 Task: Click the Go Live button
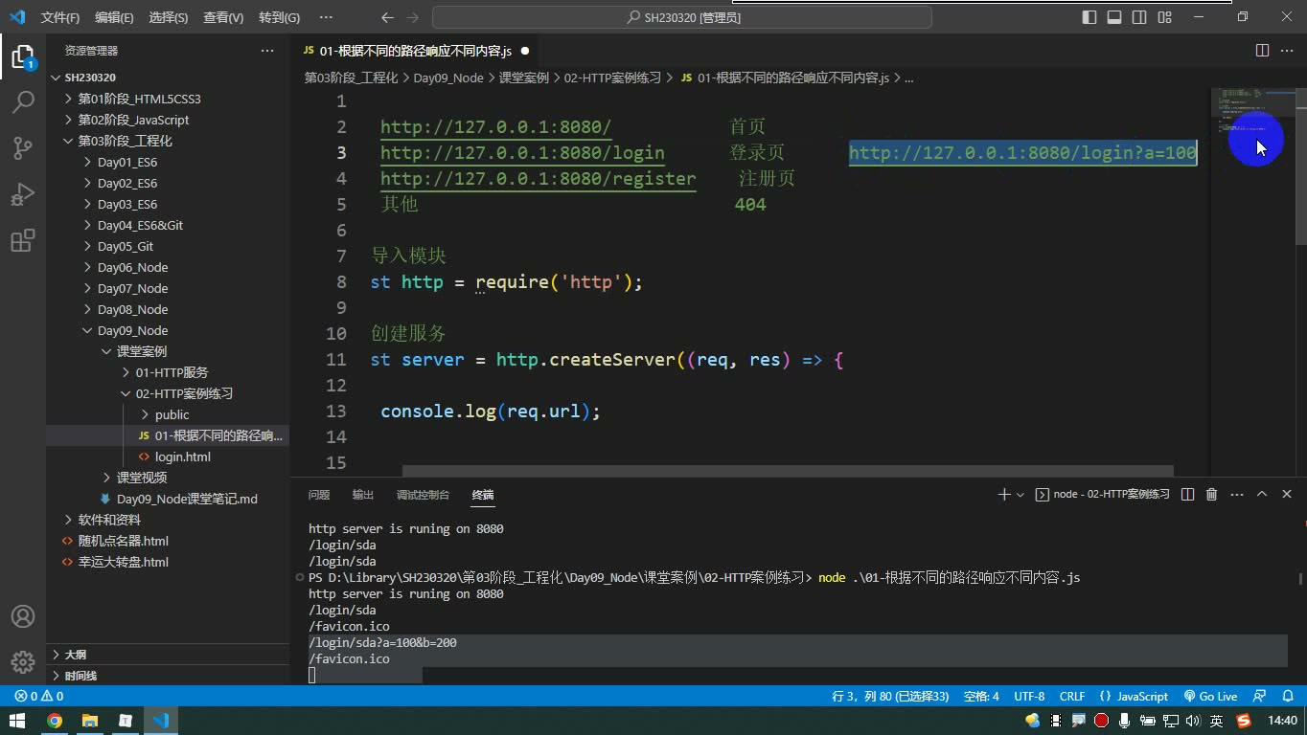[x=1211, y=697]
